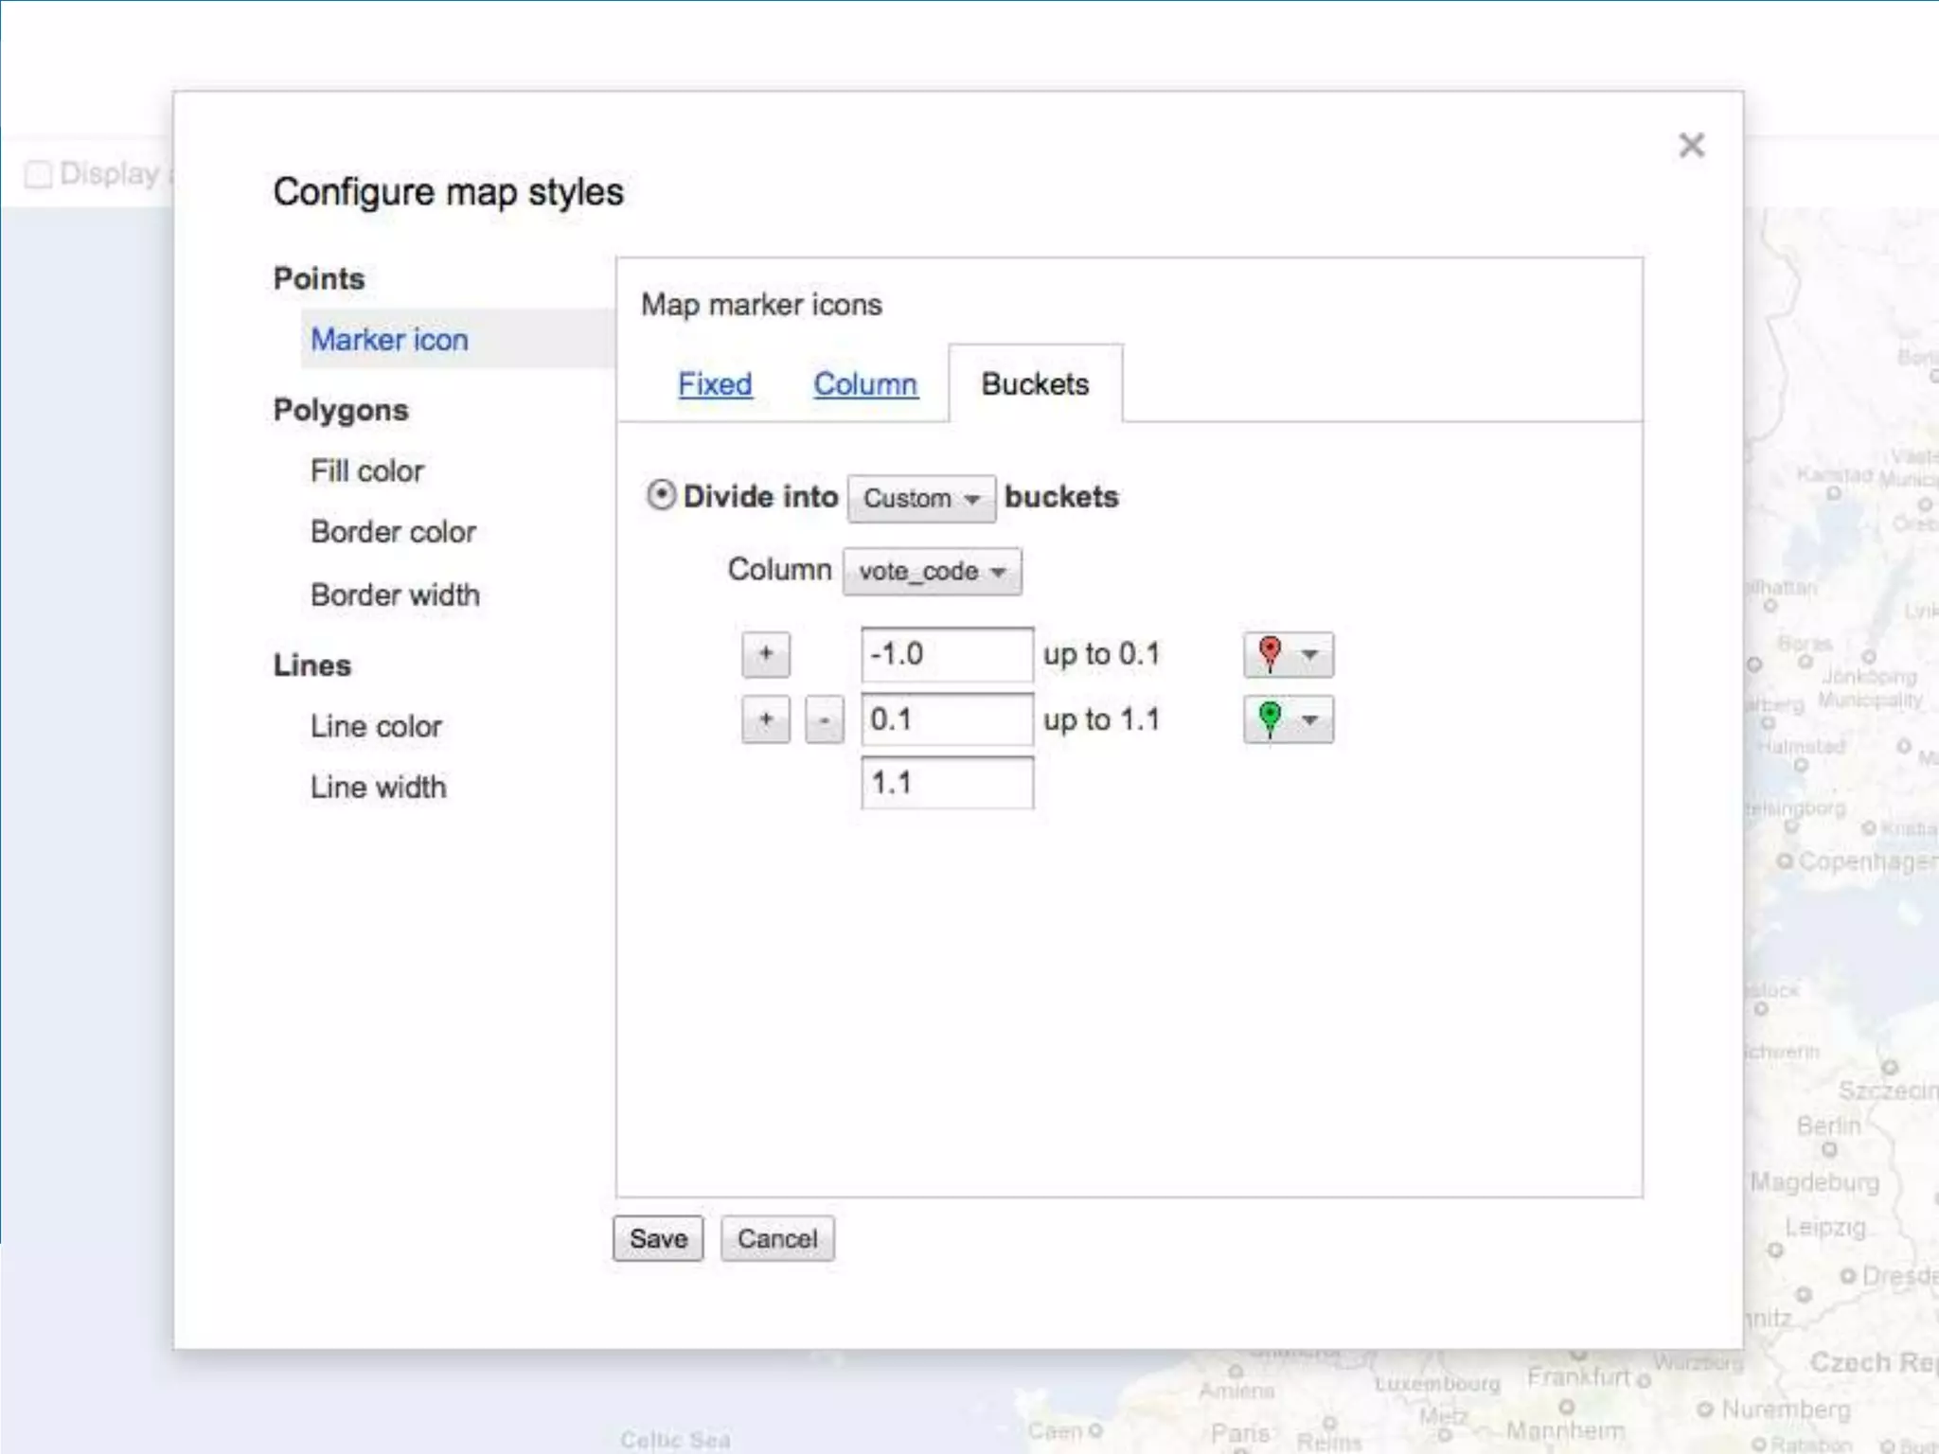Toggle the Display checkbox behind dialog

click(38, 174)
